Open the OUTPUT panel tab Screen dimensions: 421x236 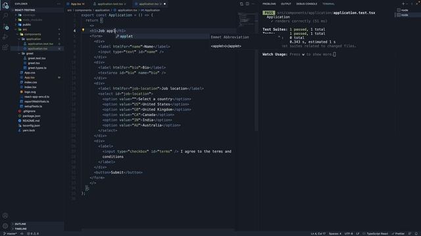(286, 4)
